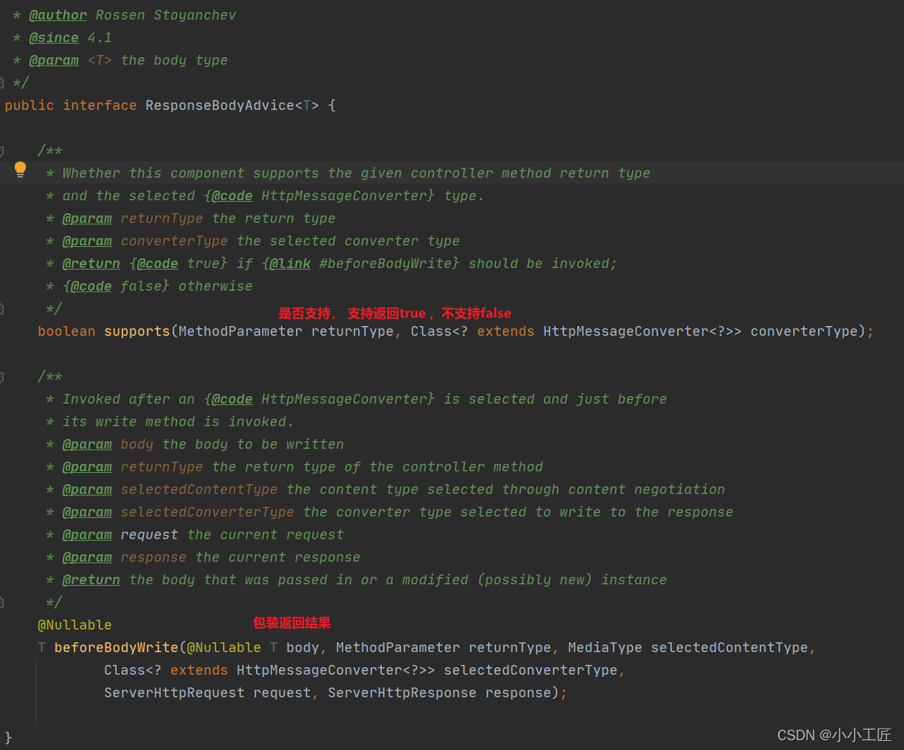Click the fold marker ending the class Javadoc

coord(2,83)
